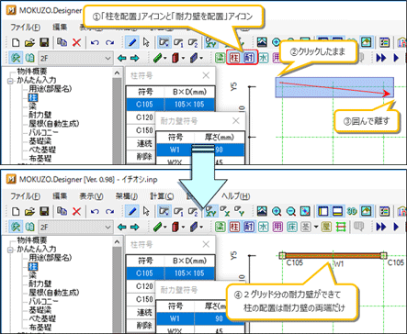Click 連続 row in bottom window column list
The height and width of the screenshot is (334, 407).
pyautogui.click(x=141, y=313)
